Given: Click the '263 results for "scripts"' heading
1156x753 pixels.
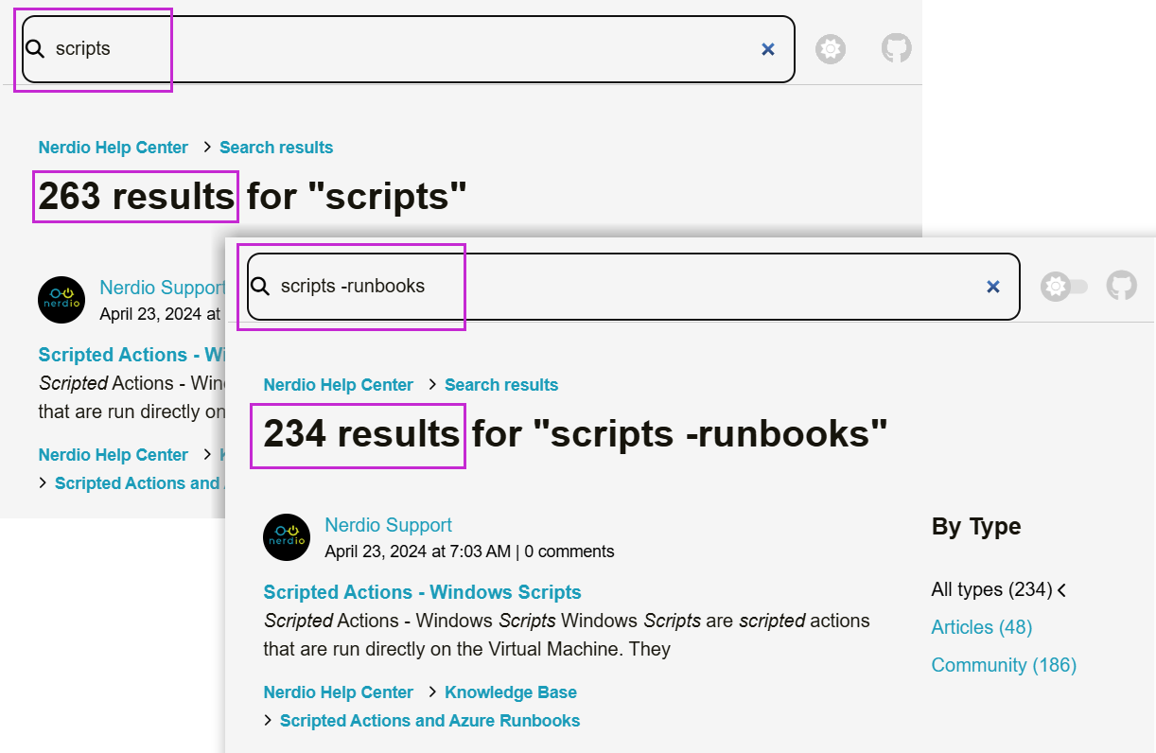Looking at the screenshot, I should click(253, 196).
